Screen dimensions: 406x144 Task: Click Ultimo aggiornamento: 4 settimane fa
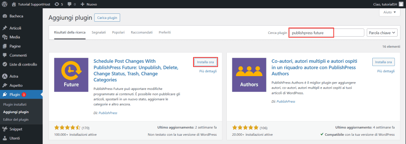(365, 127)
